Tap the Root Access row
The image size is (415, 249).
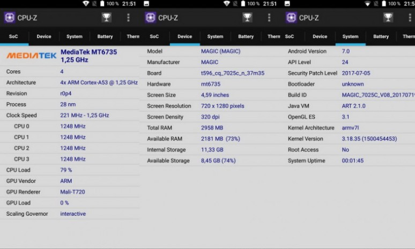click(351, 150)
